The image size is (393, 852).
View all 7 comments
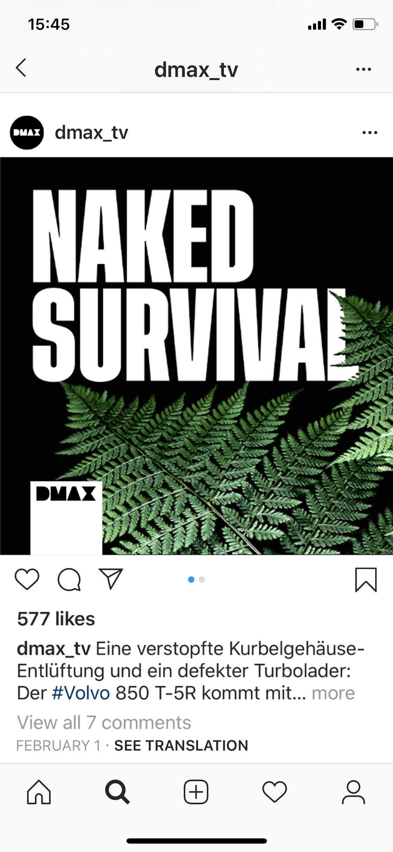(x=104, y=722)
